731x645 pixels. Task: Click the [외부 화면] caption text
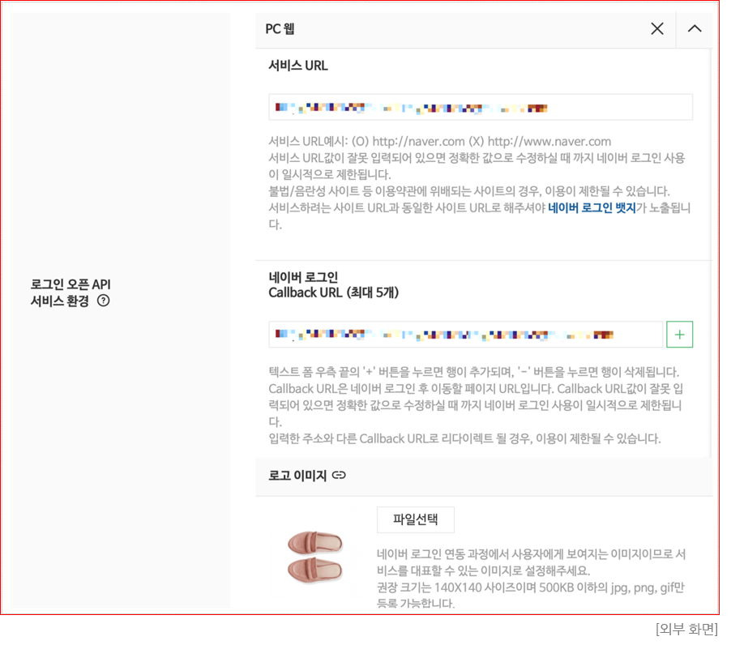(x=686, y=629)
